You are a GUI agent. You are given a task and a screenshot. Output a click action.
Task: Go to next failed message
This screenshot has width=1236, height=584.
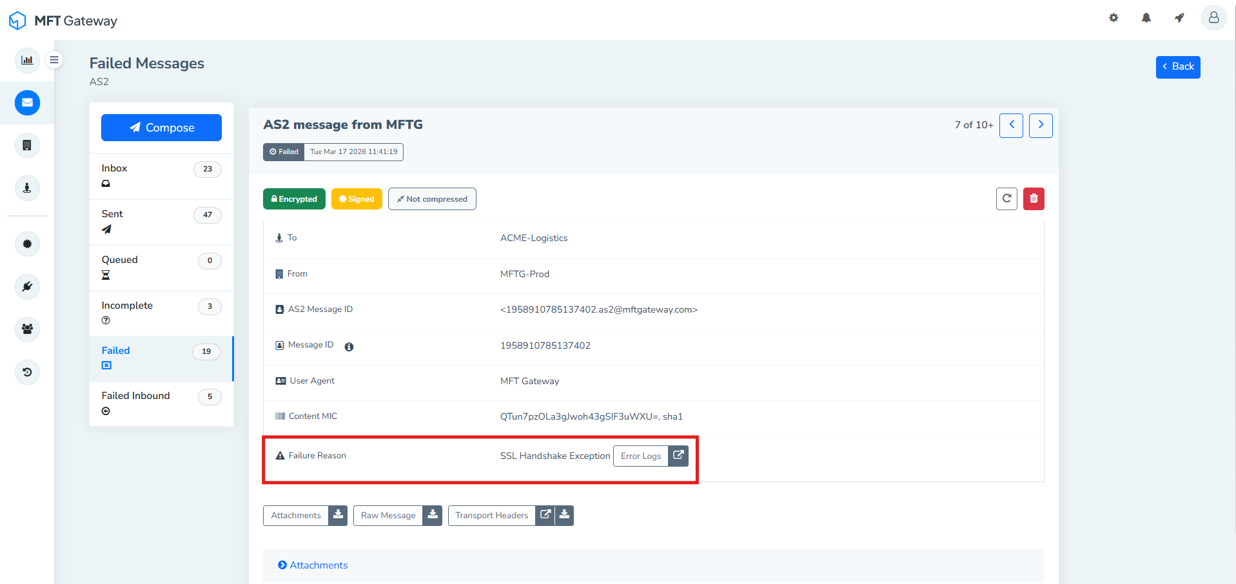point(1041,125)
